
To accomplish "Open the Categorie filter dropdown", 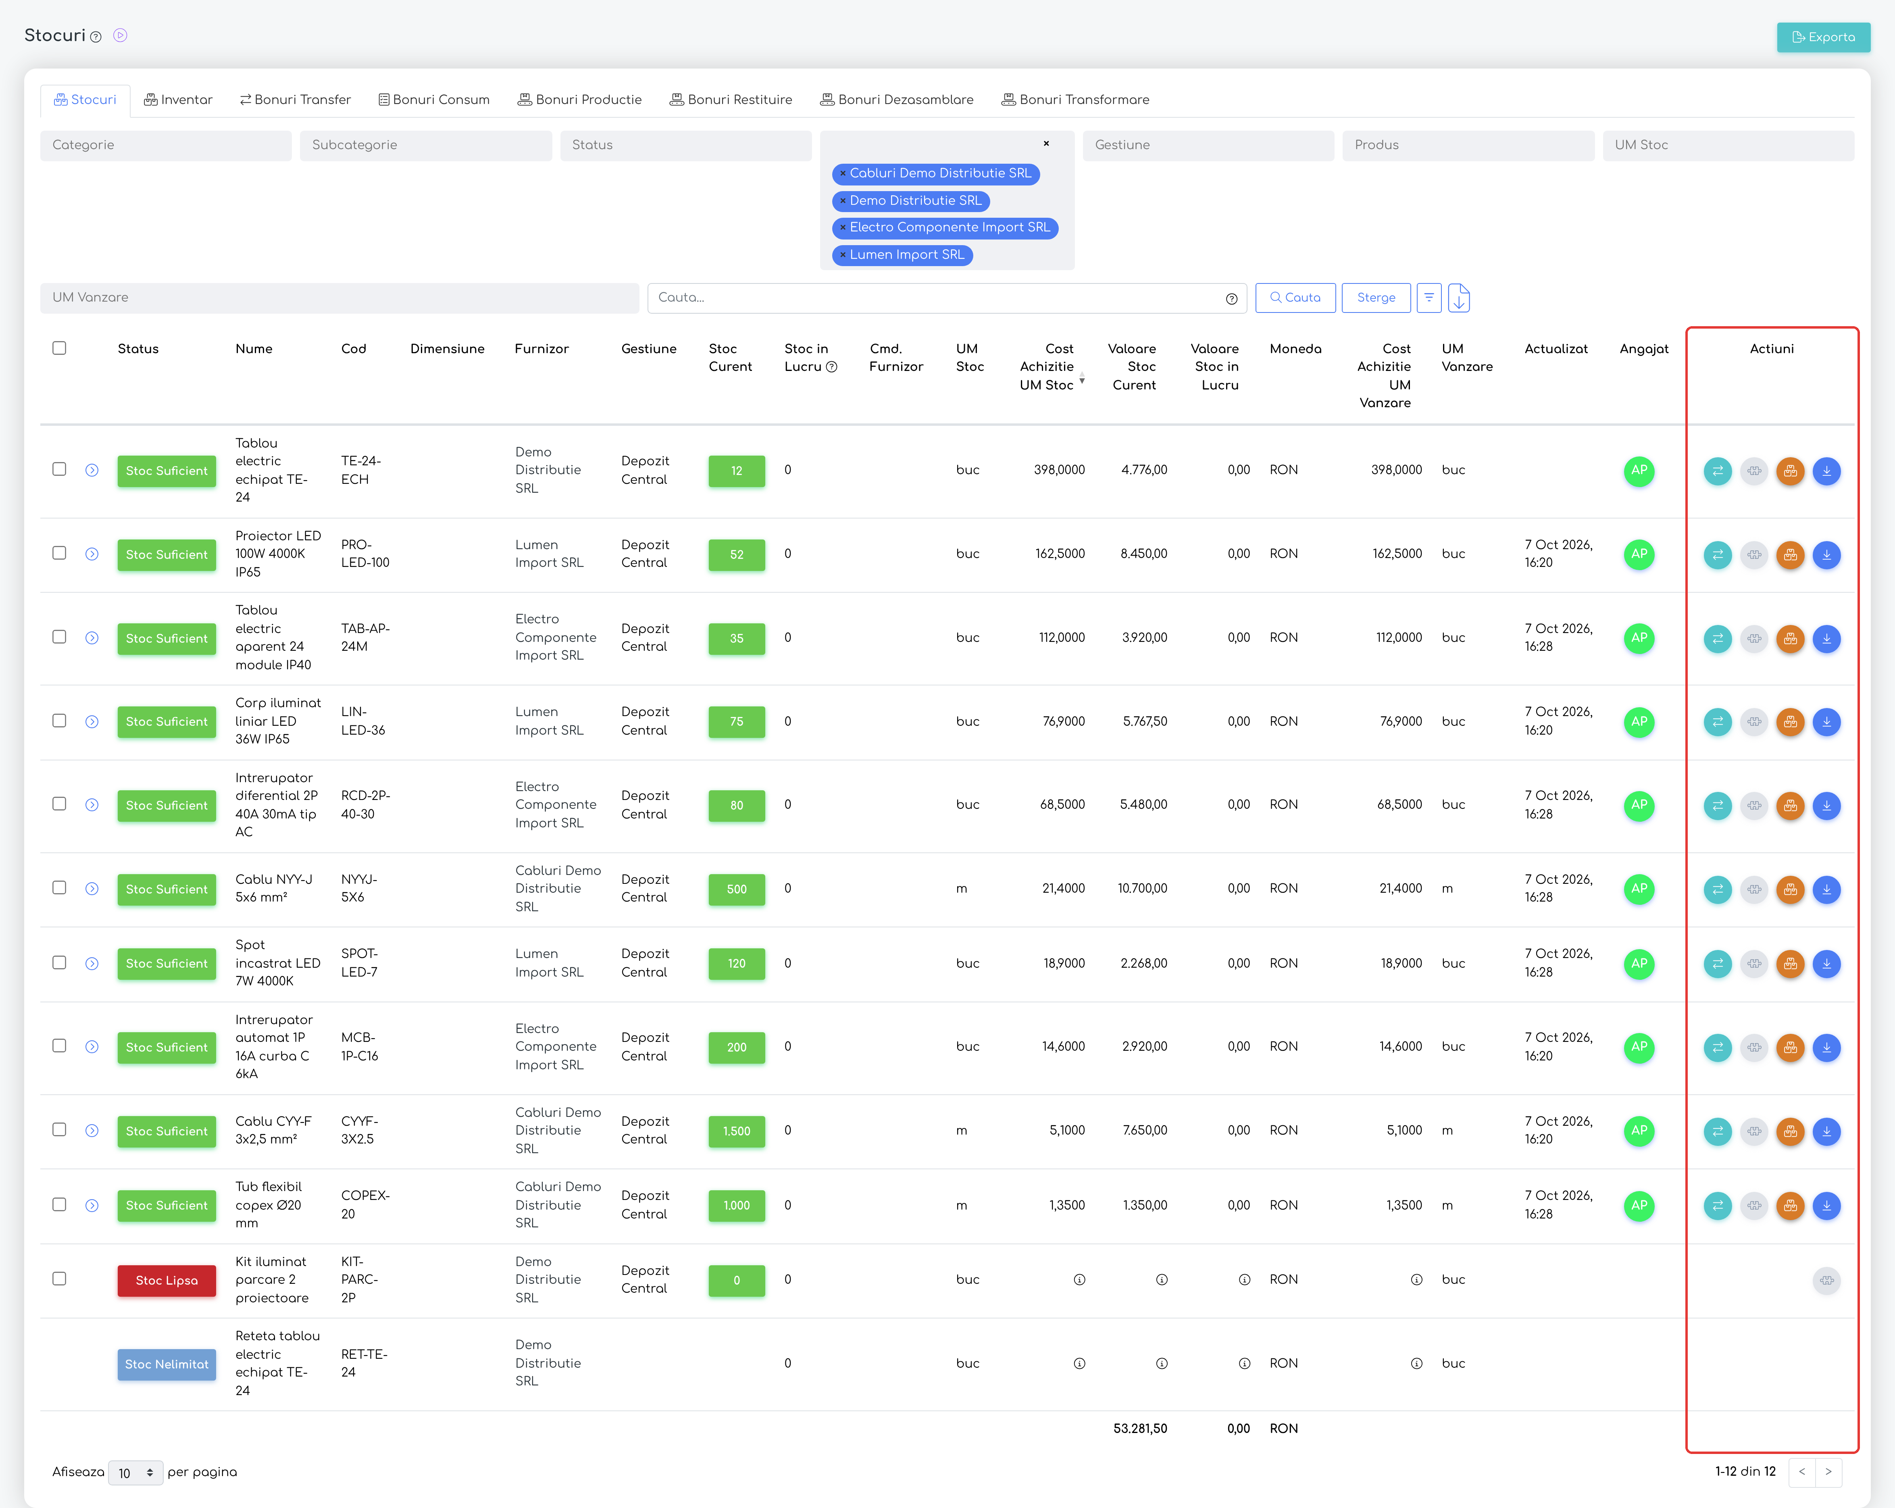I will [165, 146].
